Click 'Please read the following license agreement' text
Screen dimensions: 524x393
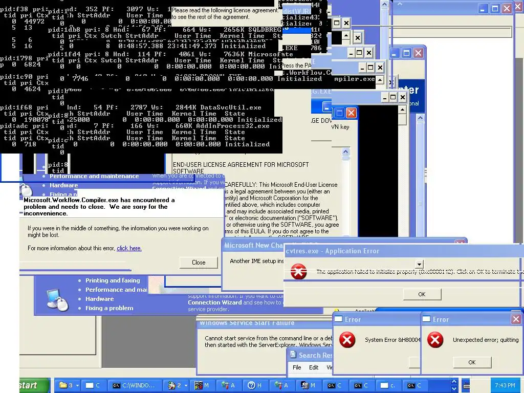(x=225, y=10)
